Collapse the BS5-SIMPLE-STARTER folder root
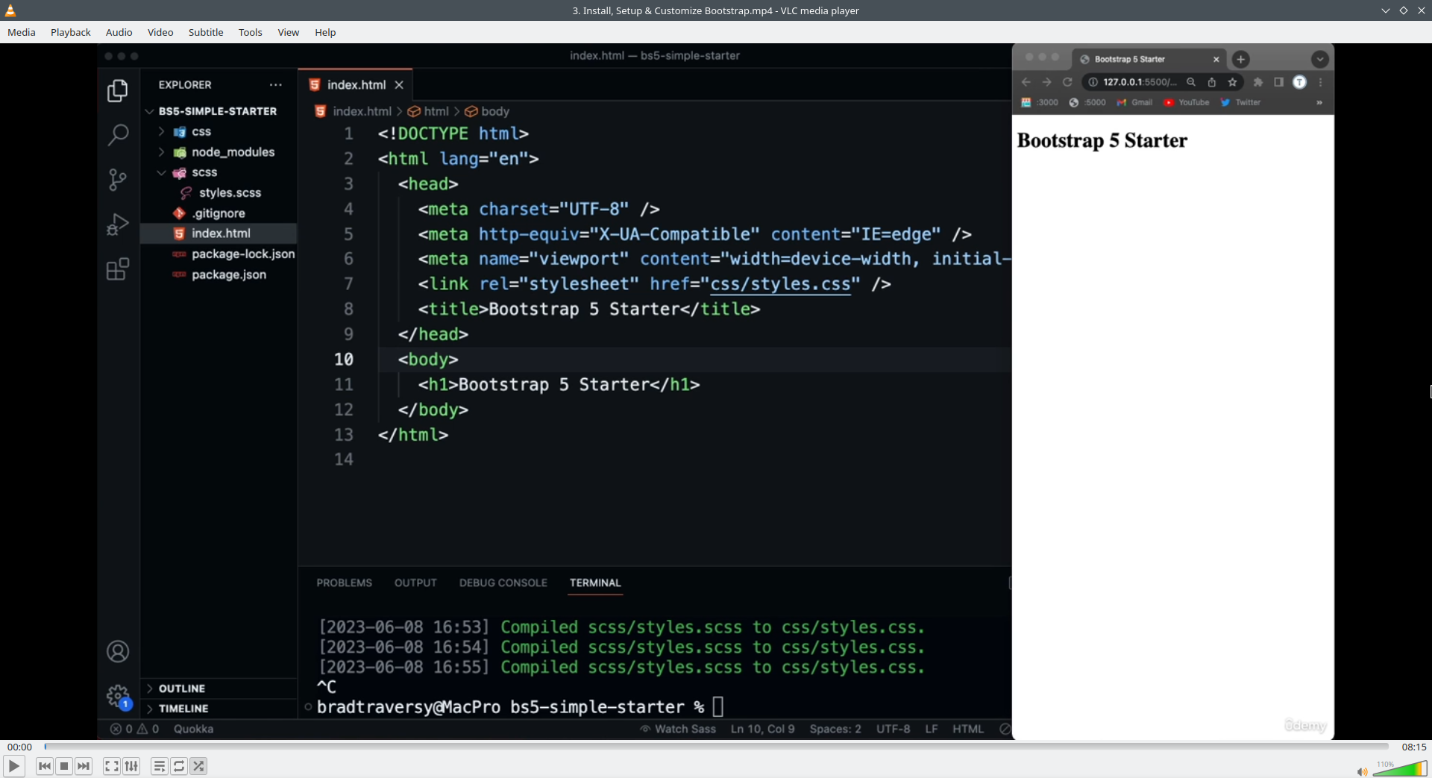 (150, 111)
